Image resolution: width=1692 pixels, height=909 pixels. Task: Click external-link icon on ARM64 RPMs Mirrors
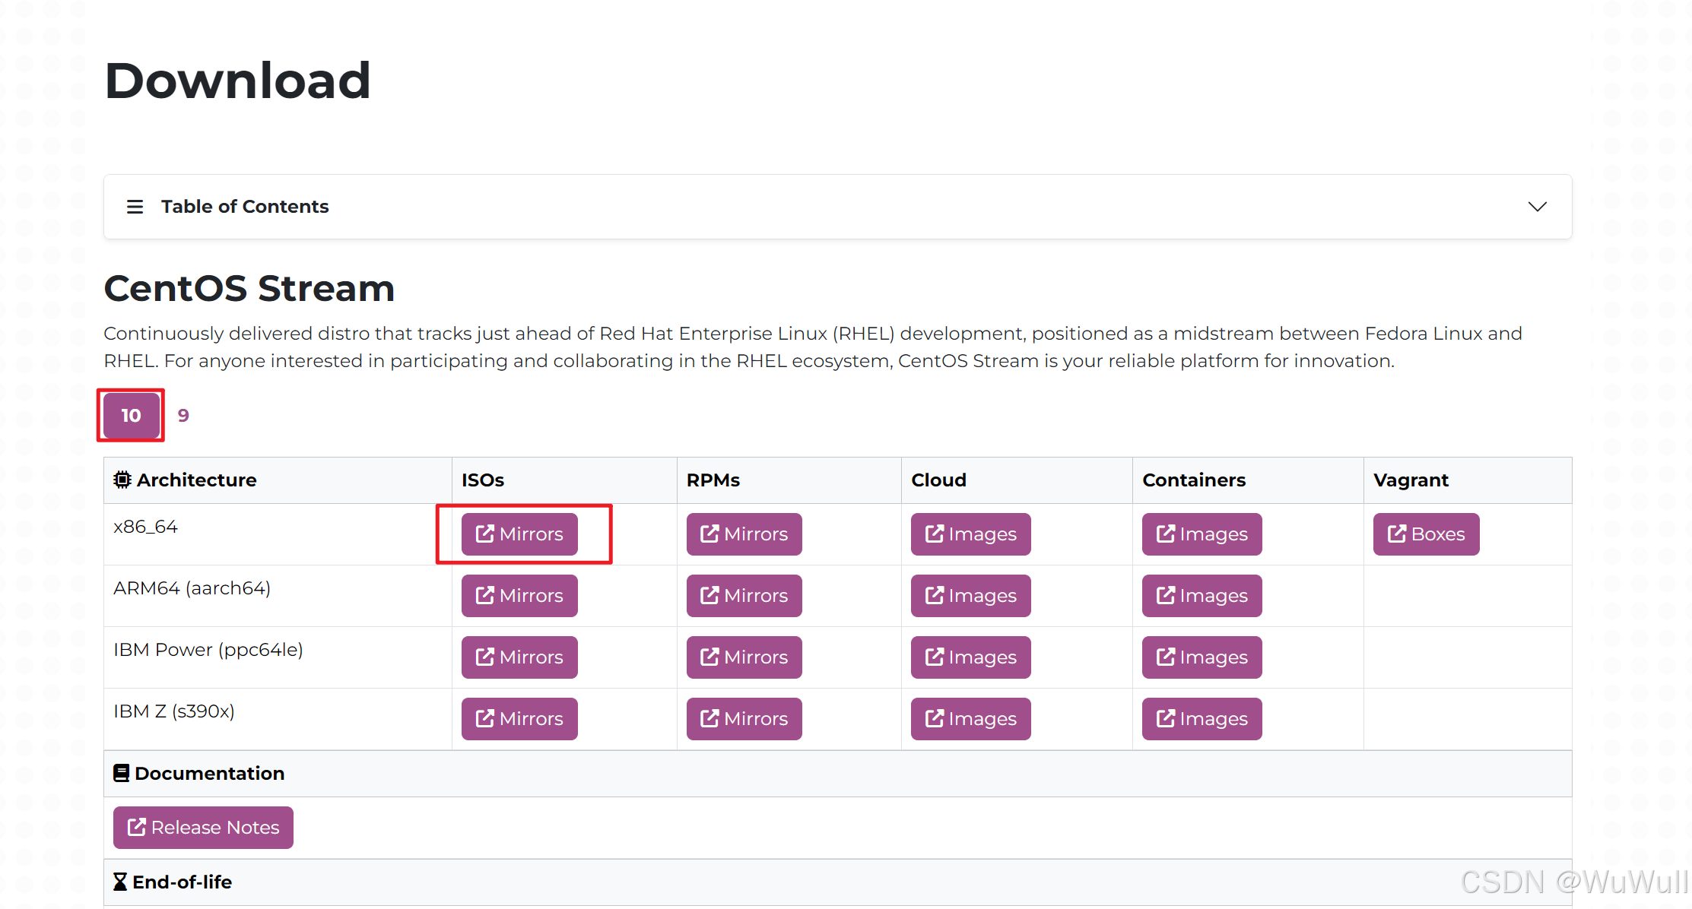pyautogui.click(x=709, y=596)
